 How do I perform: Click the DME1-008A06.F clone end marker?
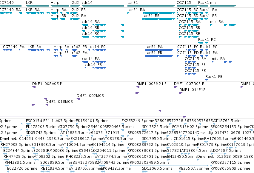tap(34, 87)
